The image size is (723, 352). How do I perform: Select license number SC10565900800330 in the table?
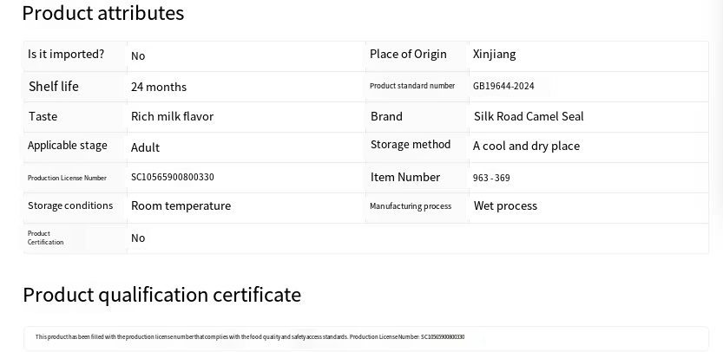tap(172, 177)
